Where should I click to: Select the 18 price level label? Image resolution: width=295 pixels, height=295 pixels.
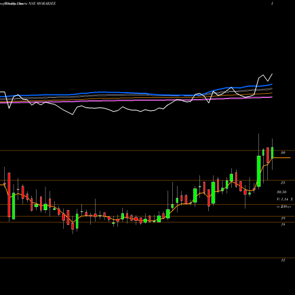tap(283, 224)
